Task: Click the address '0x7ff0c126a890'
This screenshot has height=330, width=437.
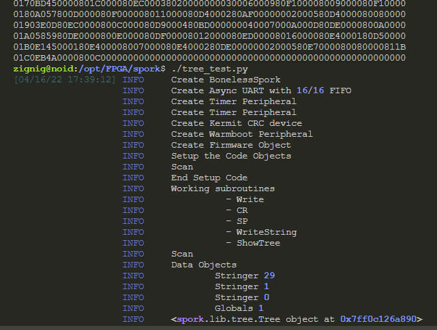Action: [x=378, y=319]
